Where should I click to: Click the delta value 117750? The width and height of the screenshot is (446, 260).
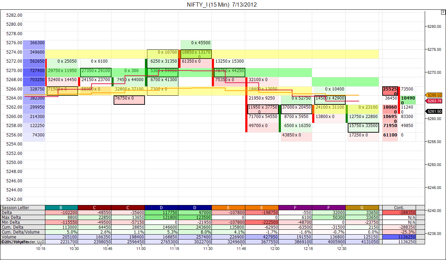click(161, 213)
